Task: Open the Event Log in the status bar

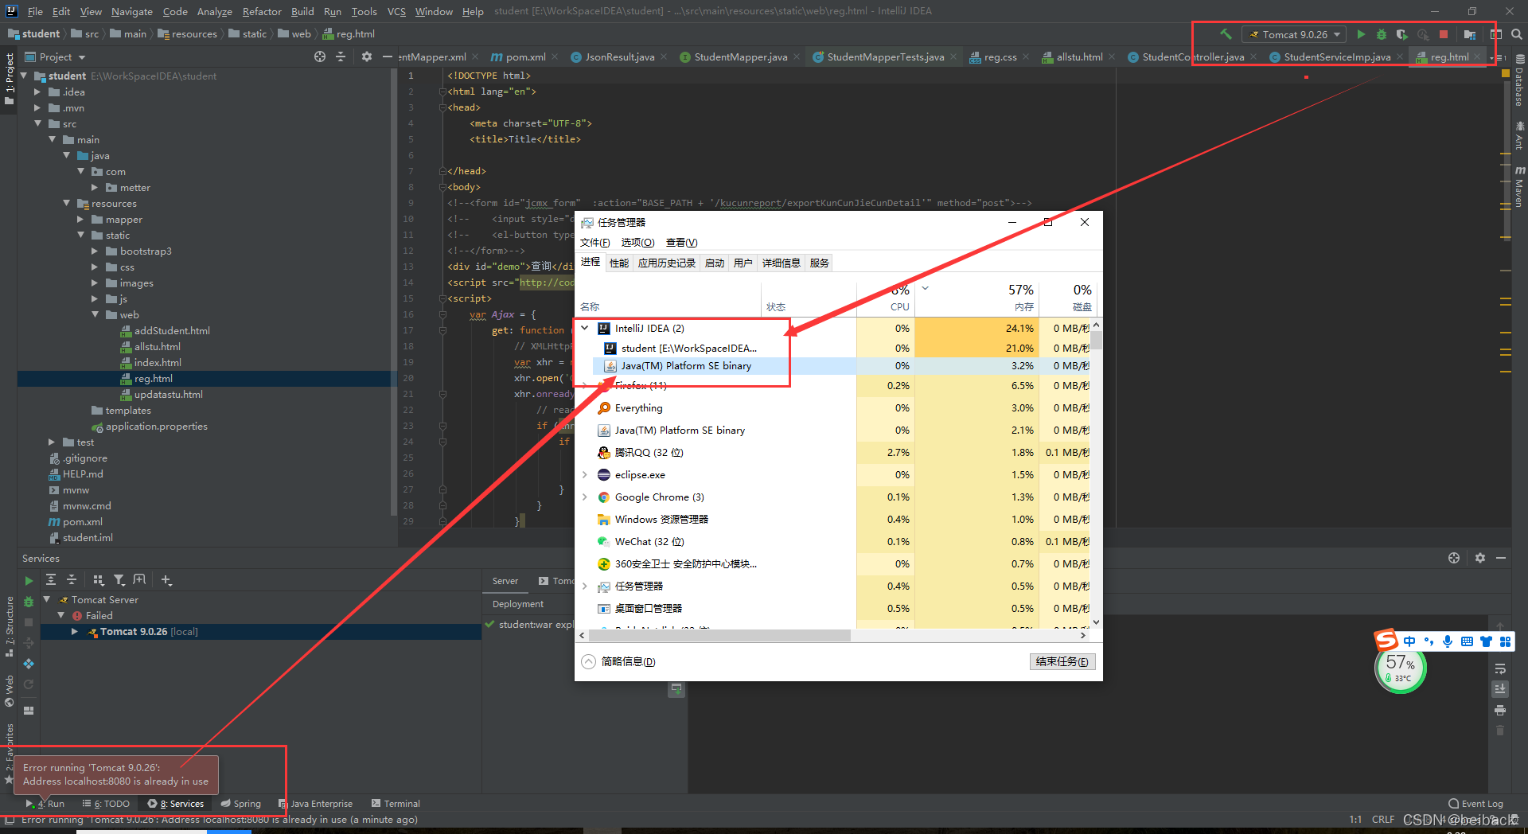Action: click(1475, 804)
